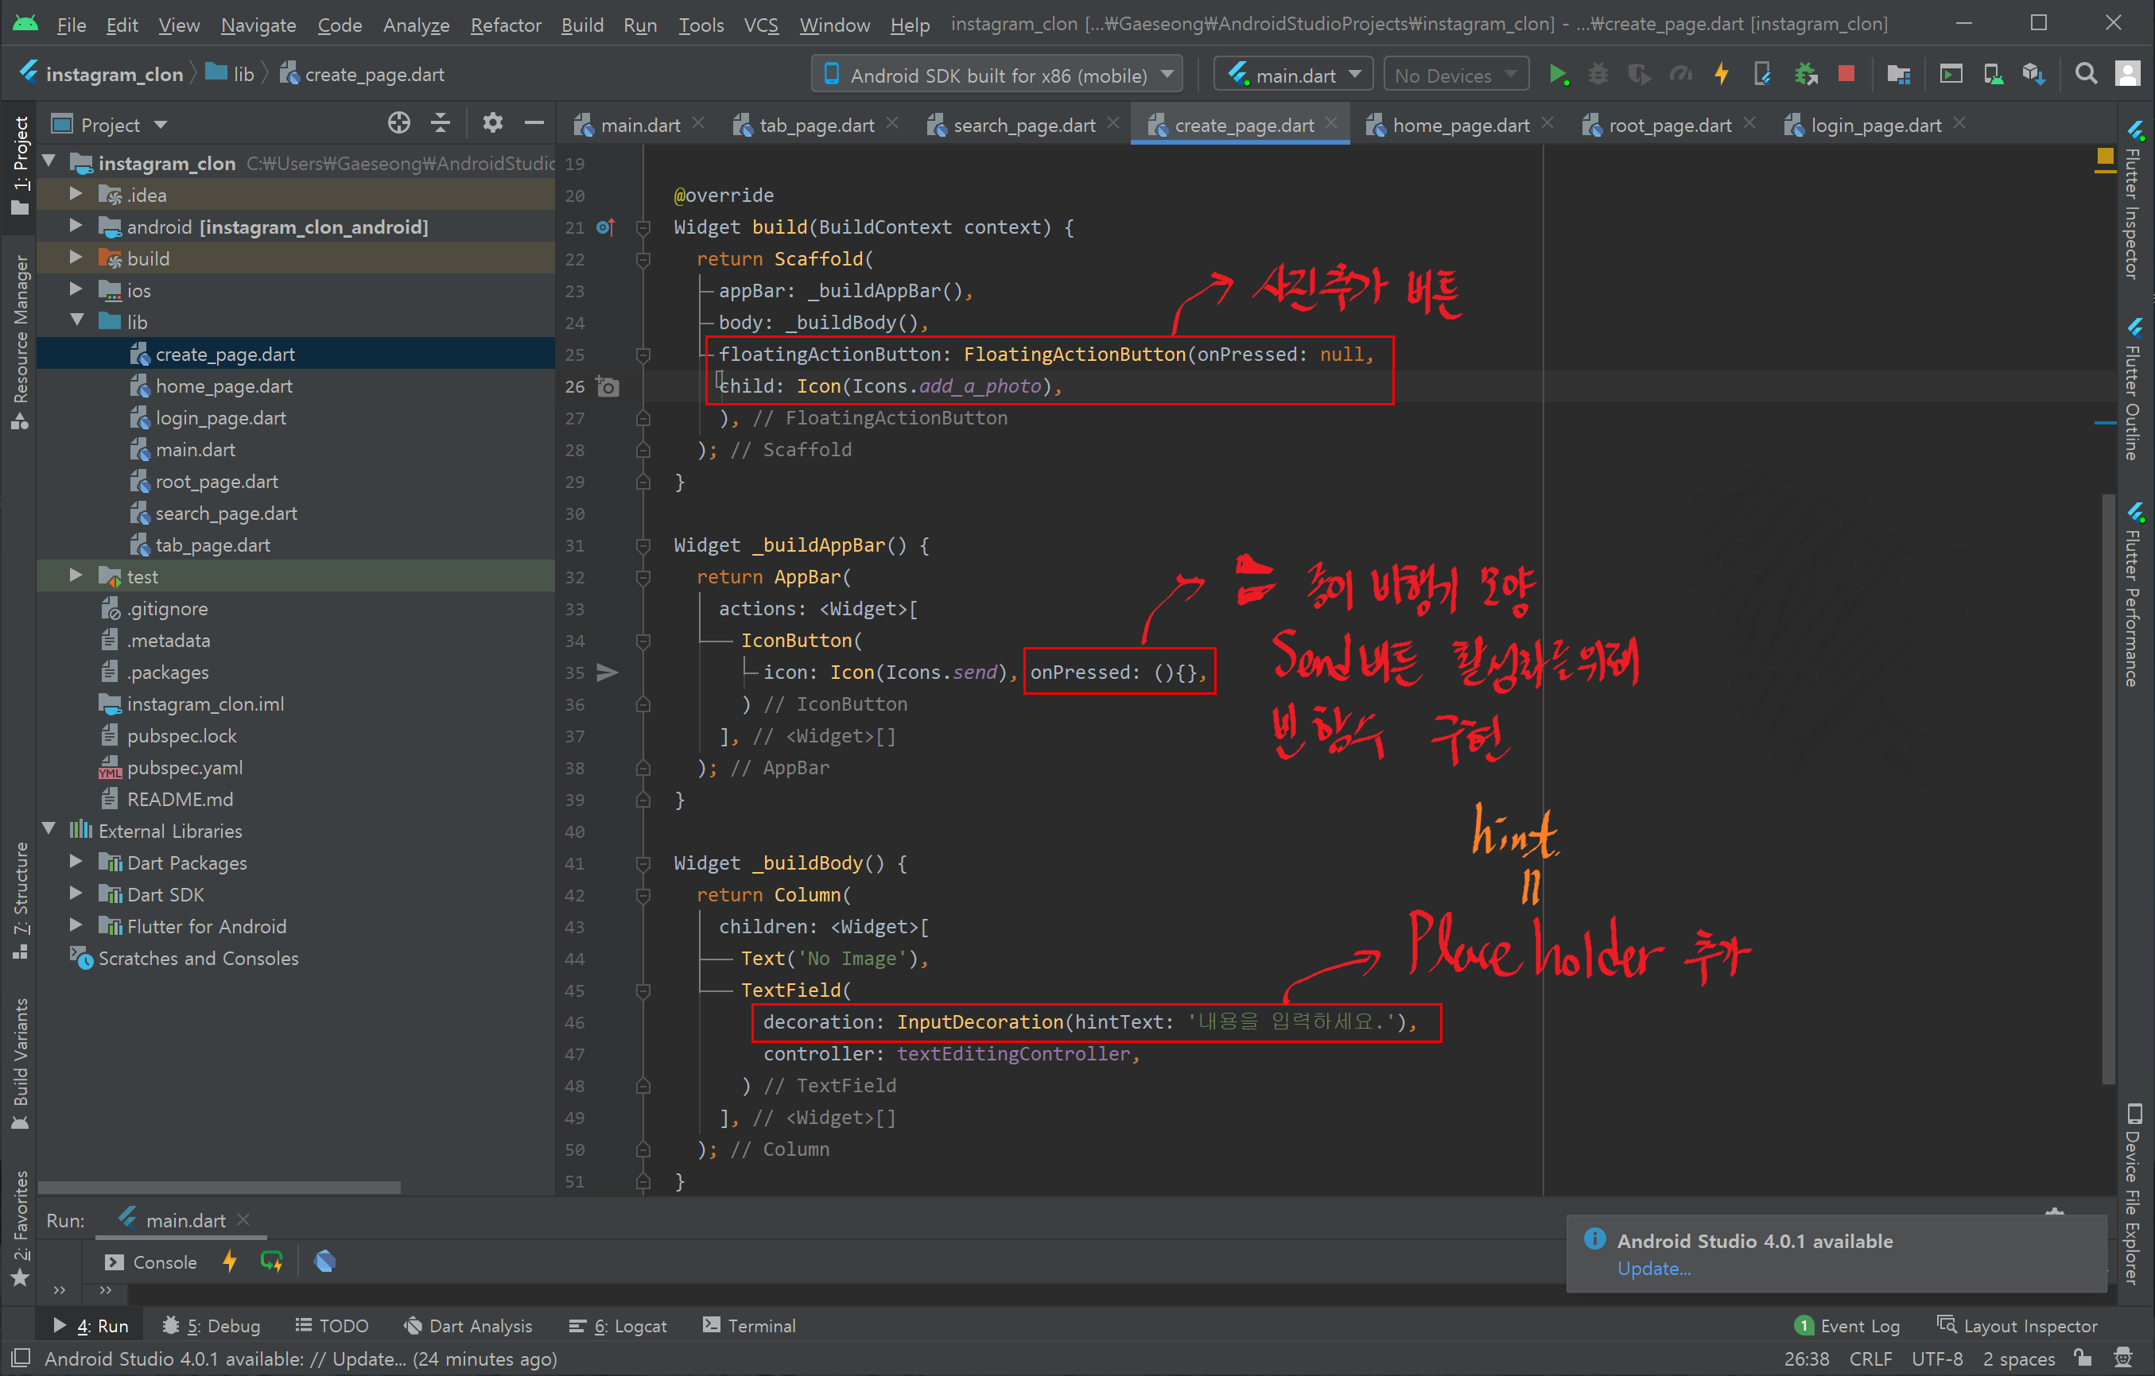Attach debugger to Android process
Viewport: 2155px width, 1376px height.
pyautogui.click(x=1806, y=74)
